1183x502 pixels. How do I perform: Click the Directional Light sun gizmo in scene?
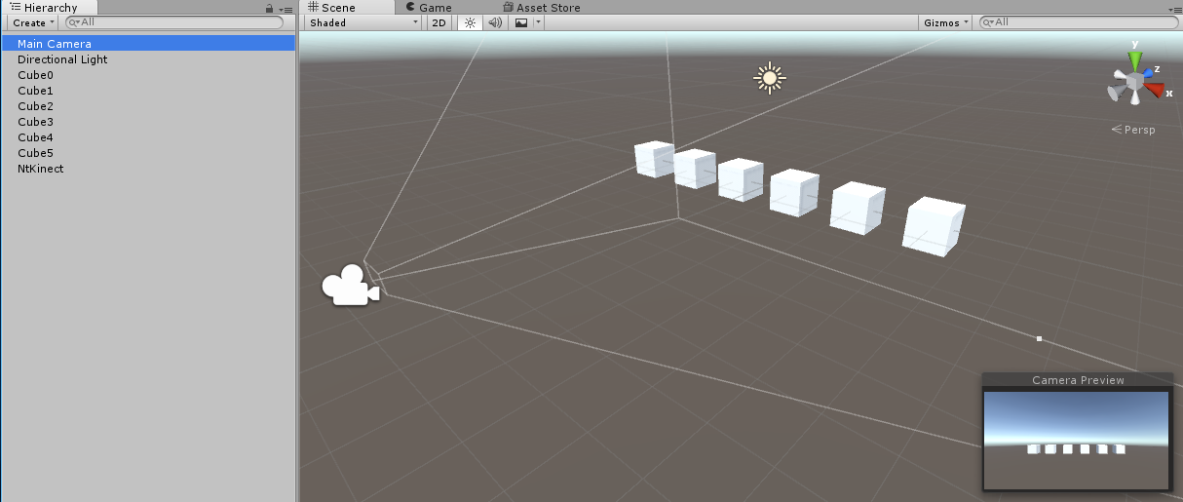pyautogui.click(x=770, y=78)
